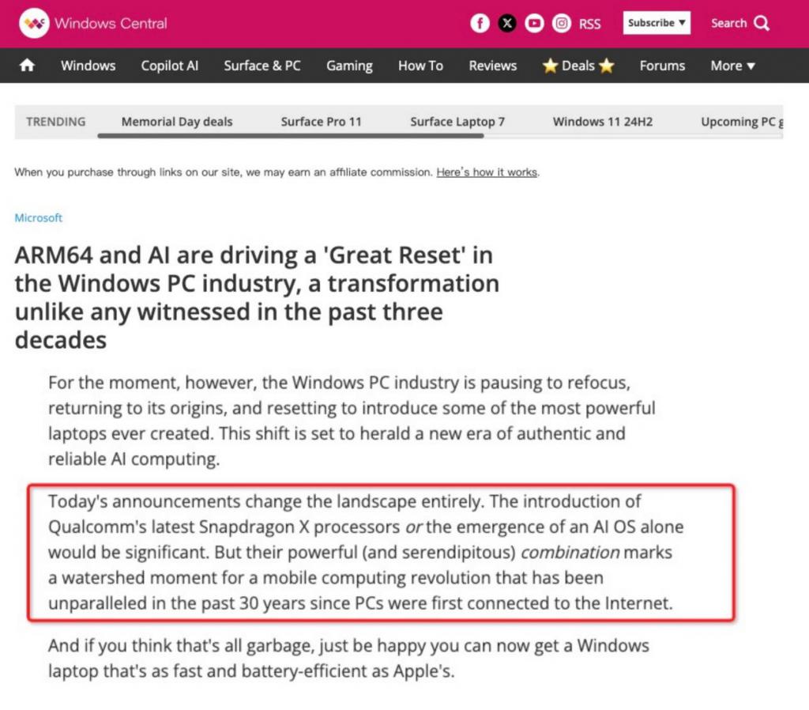
Task: Click the Windows Central logo icon
Action: pyautogui.click(x=34, y=23)
